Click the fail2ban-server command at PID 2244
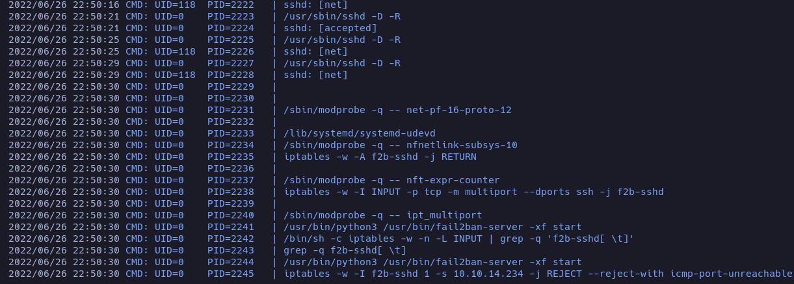 pyautogui.click(x=432, y=262)
